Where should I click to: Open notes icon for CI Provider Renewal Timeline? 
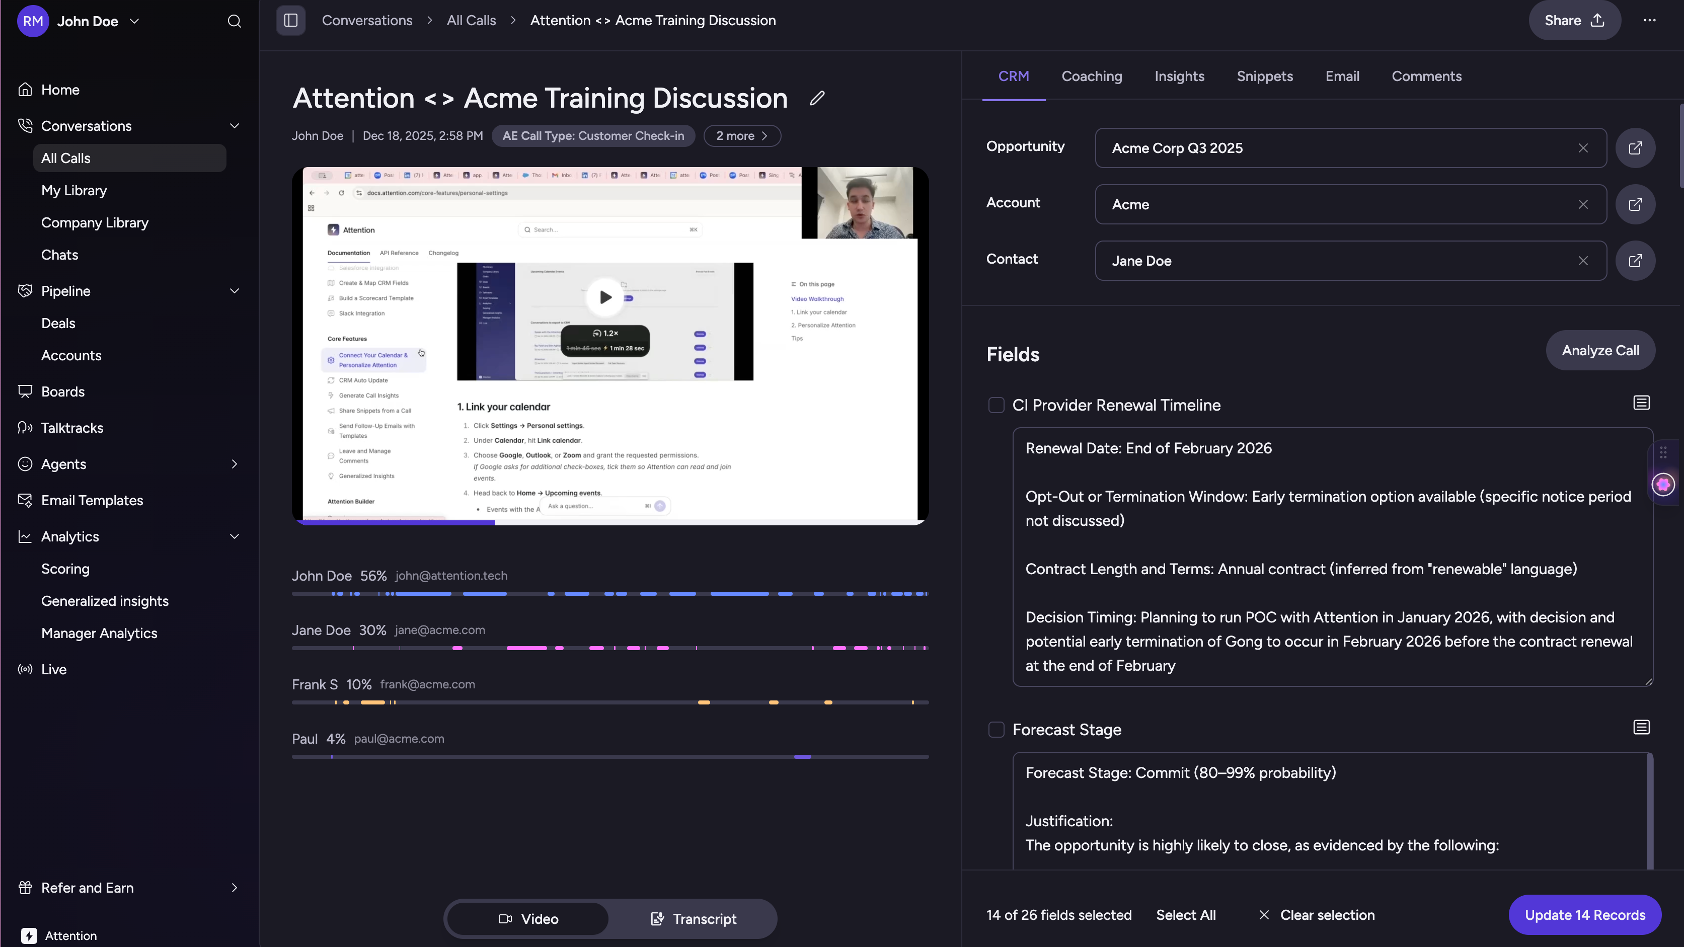(x=1641, y=403)
